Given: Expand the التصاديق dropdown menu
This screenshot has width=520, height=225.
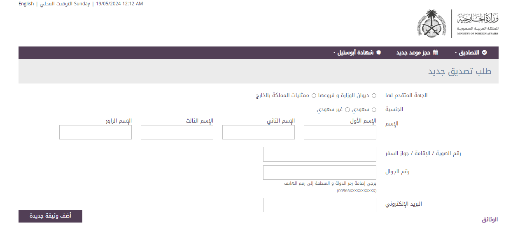Looking at the screenshot, I should tap(470, 53).
